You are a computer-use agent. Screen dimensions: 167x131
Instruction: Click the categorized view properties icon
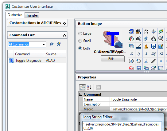point(82,87)
